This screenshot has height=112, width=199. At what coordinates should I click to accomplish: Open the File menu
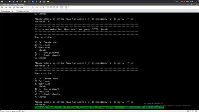click(x=2, y=7)
